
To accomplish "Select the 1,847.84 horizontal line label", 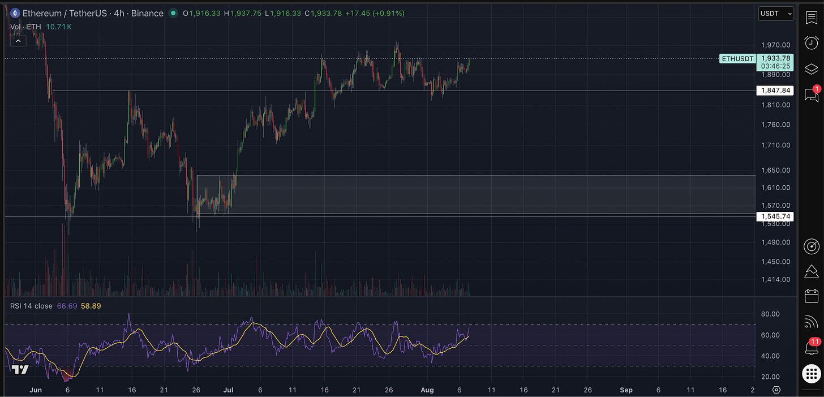I will coord(775,91).
